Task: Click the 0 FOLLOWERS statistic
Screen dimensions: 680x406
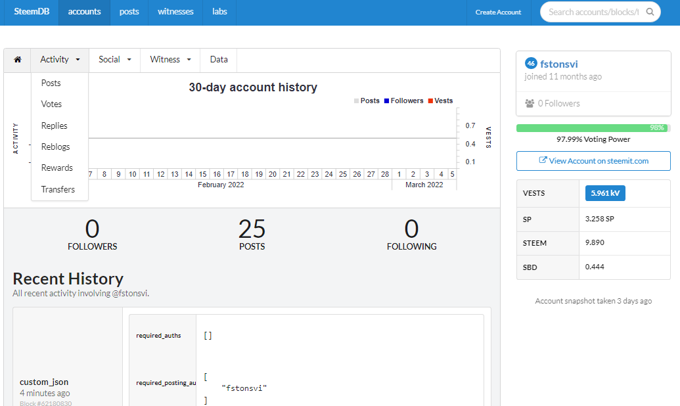Action: tap(93, 235)
